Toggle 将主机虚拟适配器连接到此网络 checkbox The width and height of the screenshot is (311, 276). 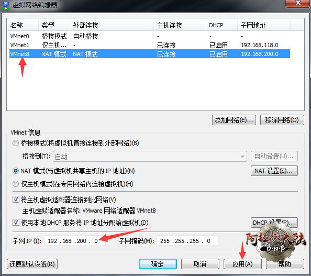(16, 200)
